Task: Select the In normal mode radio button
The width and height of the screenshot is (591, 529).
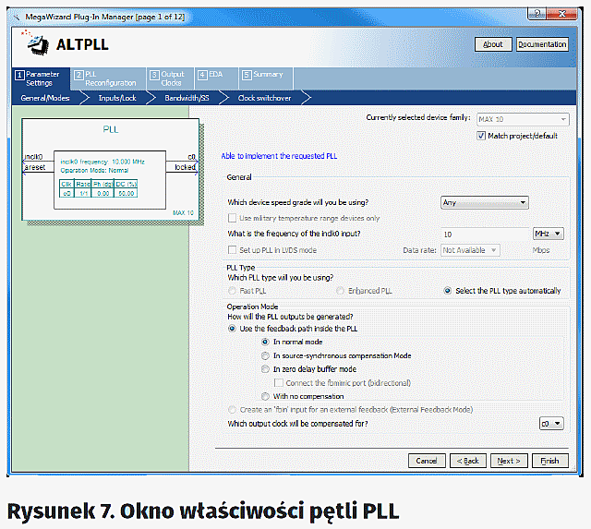Action: tap(266, 342)
